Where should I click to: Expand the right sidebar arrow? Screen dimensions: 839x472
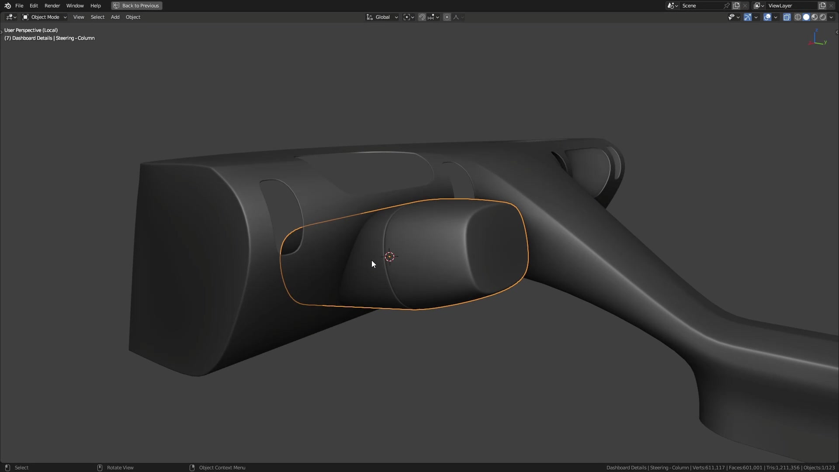pyautogui.click(x=836, y=32)
